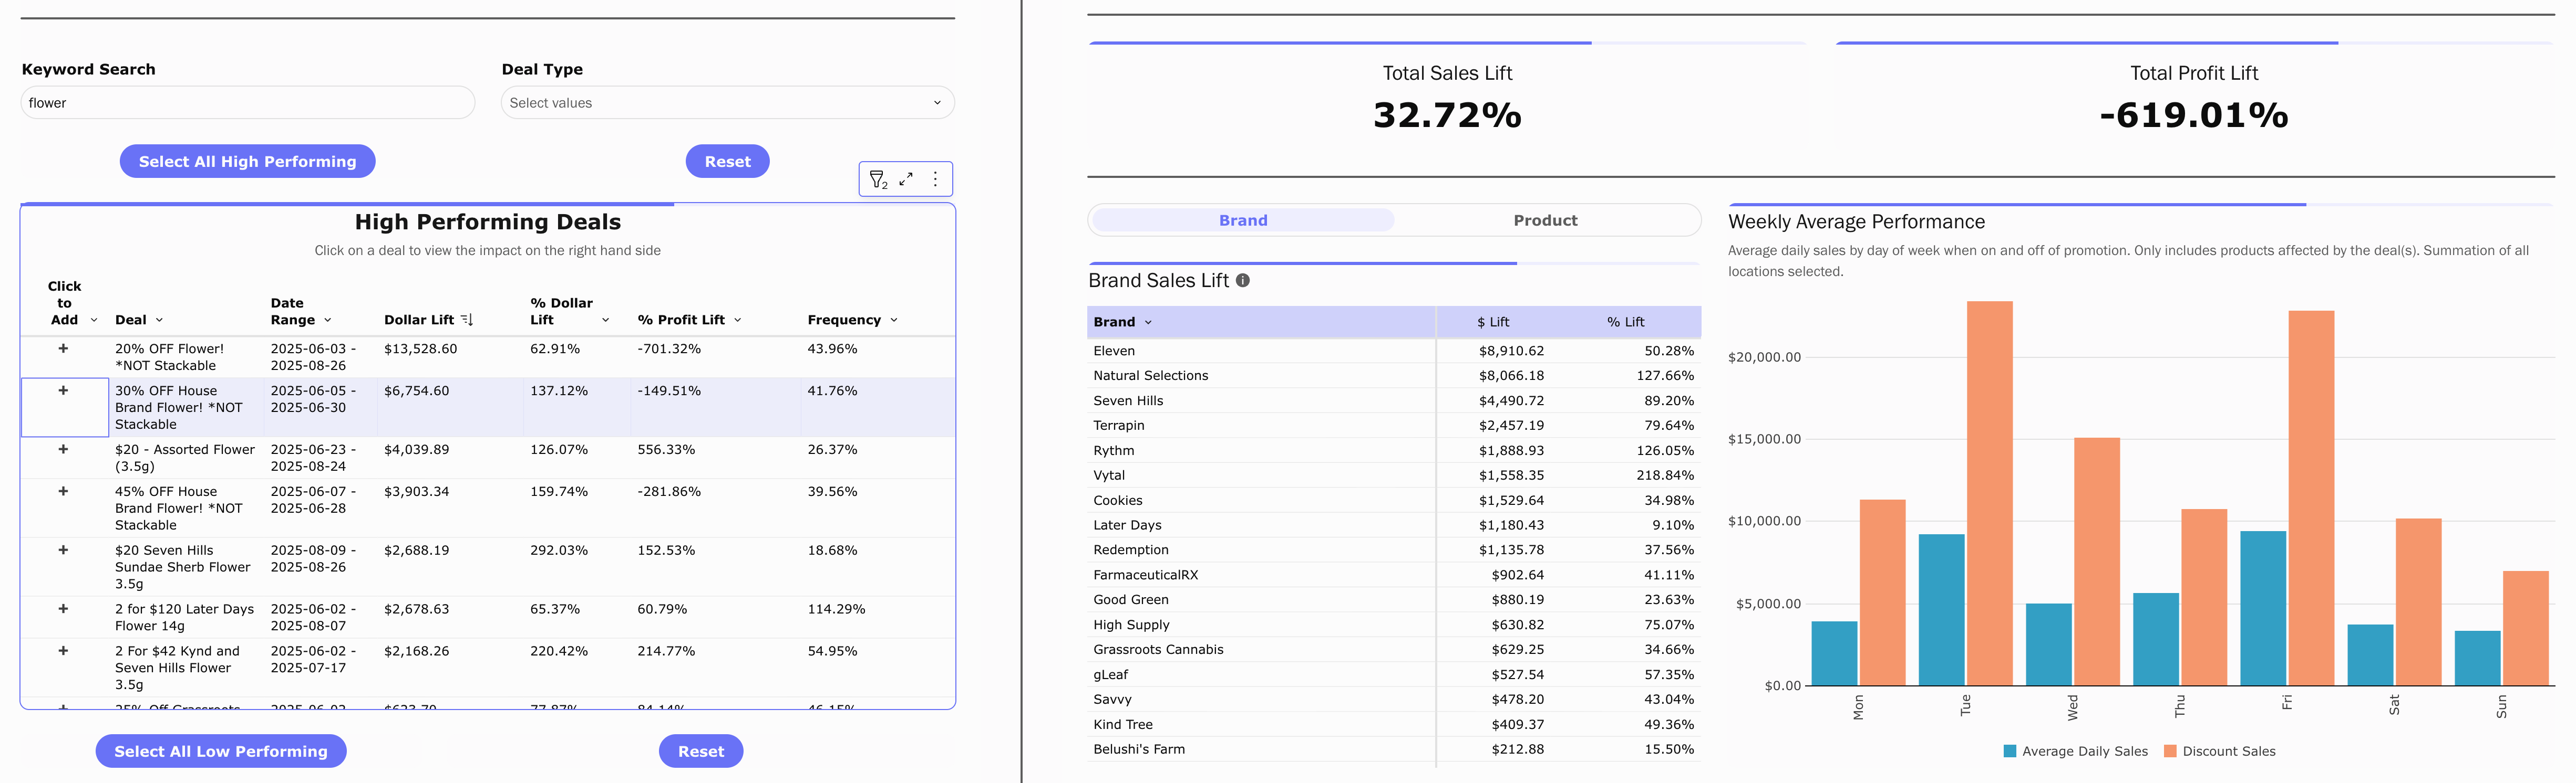Click the Keyword Search input field

pyautogui.click(x=247, y=103)
